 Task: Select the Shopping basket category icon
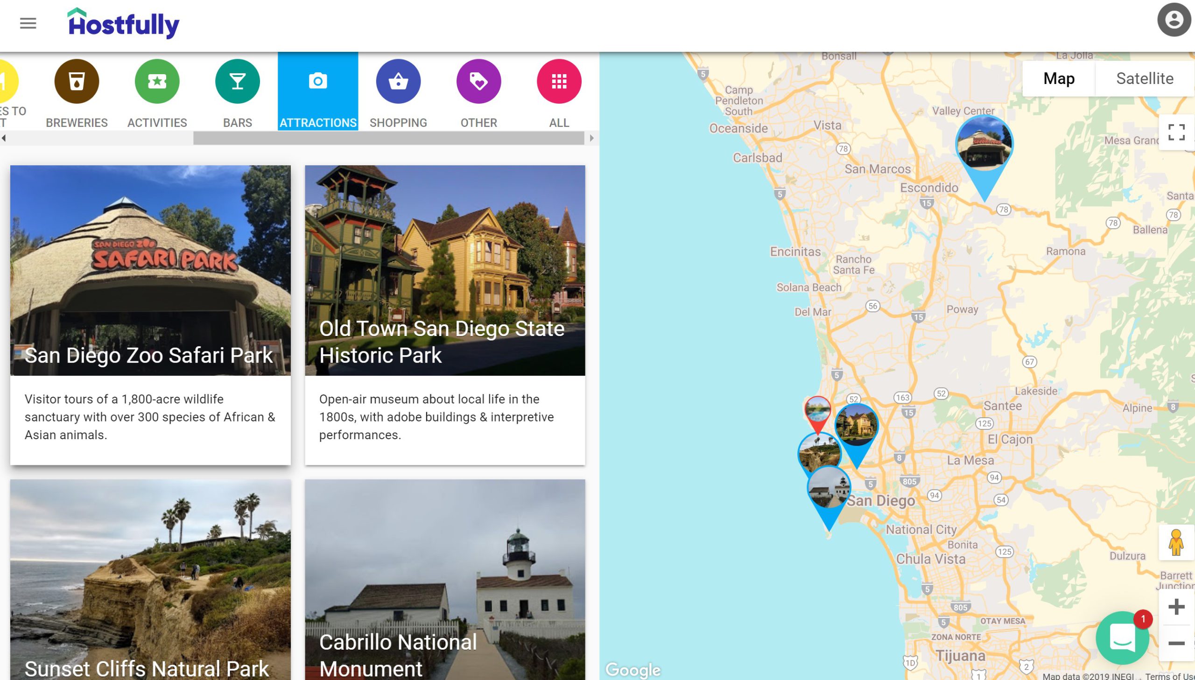398,82
